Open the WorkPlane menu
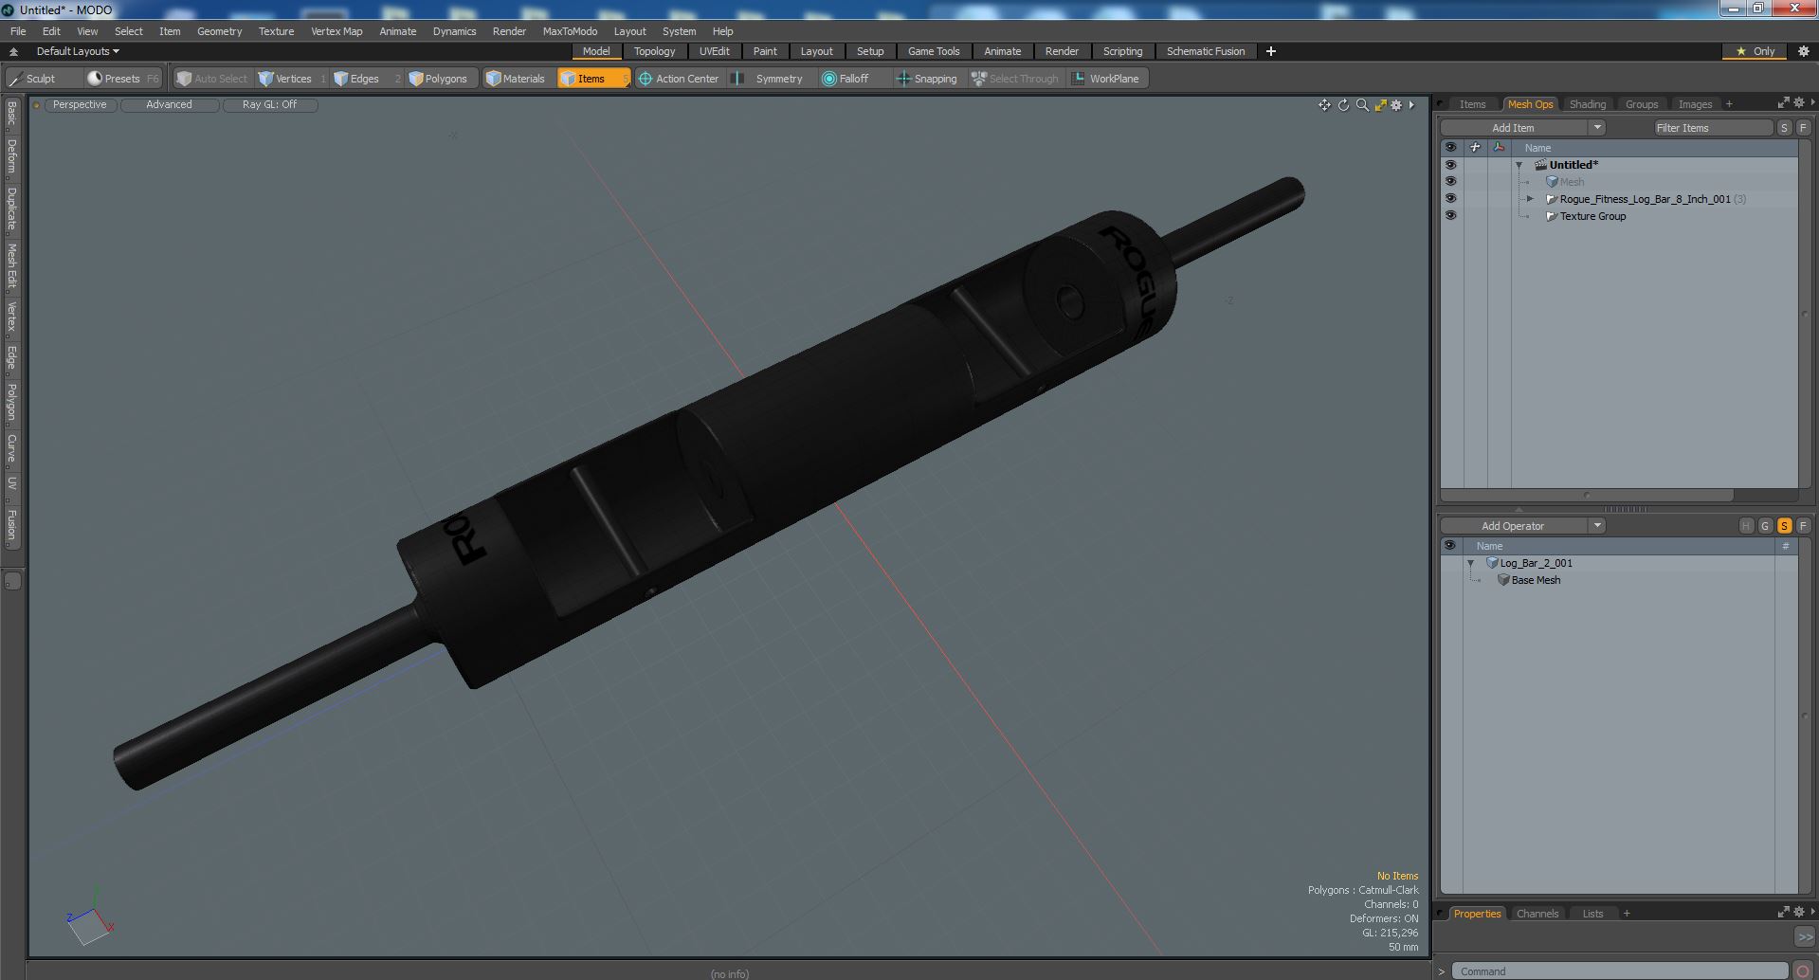 pyautogui.click(x=1106, y=79)
